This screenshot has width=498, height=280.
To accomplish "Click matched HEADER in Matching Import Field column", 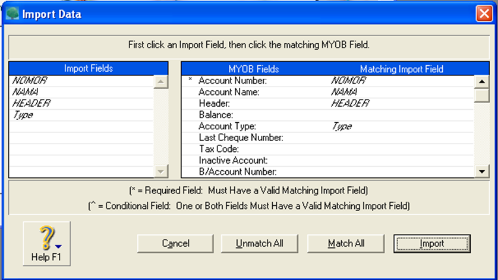I will [x=350, y=103].
